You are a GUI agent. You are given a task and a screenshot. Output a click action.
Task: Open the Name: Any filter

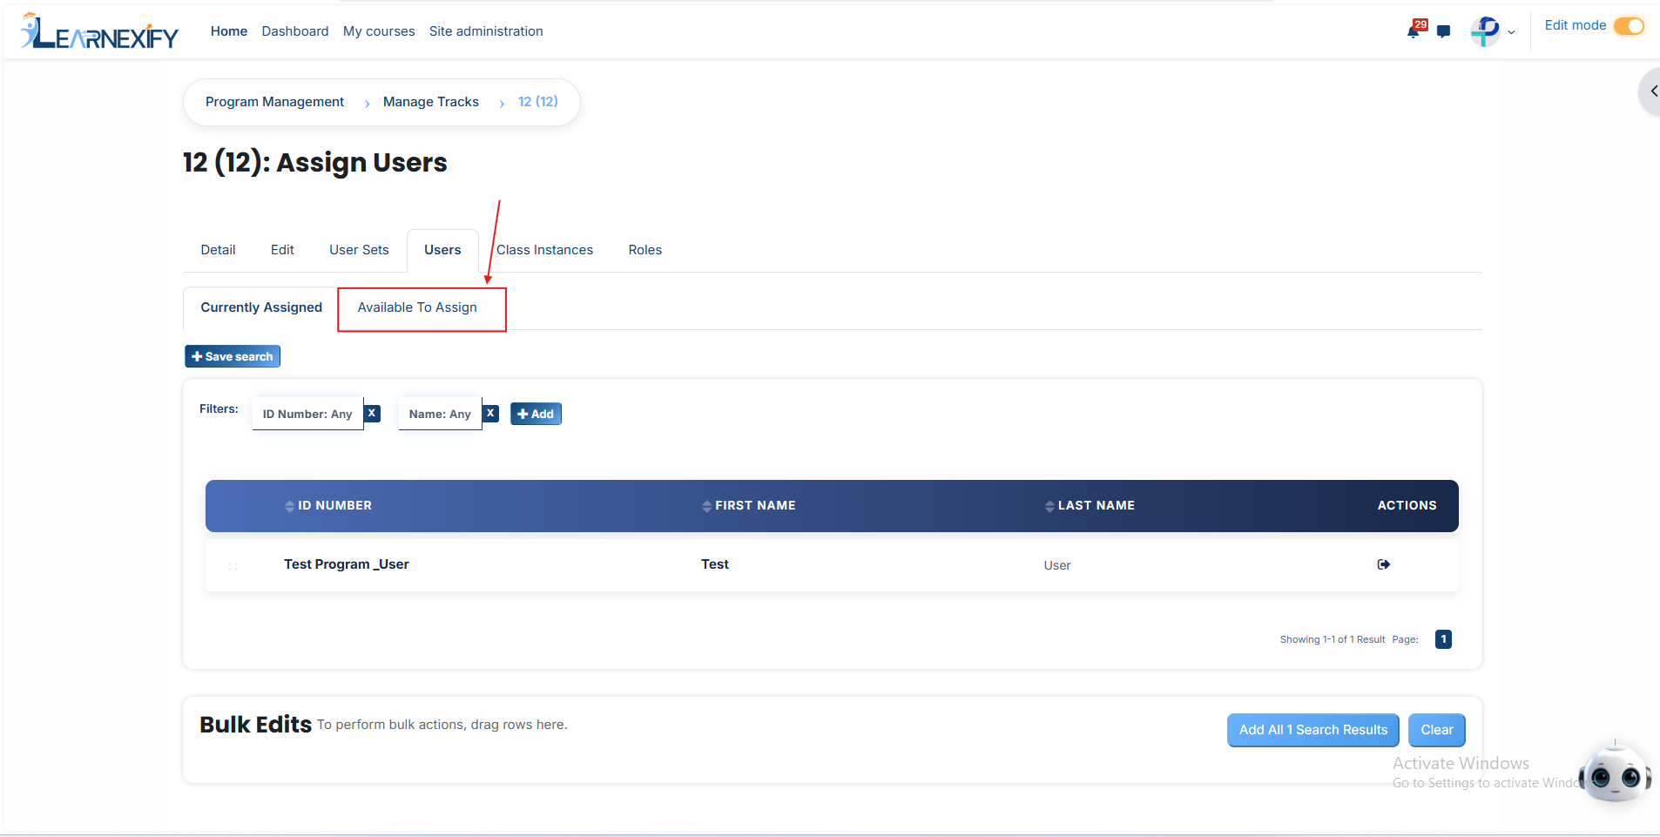[x=440, y=414]
